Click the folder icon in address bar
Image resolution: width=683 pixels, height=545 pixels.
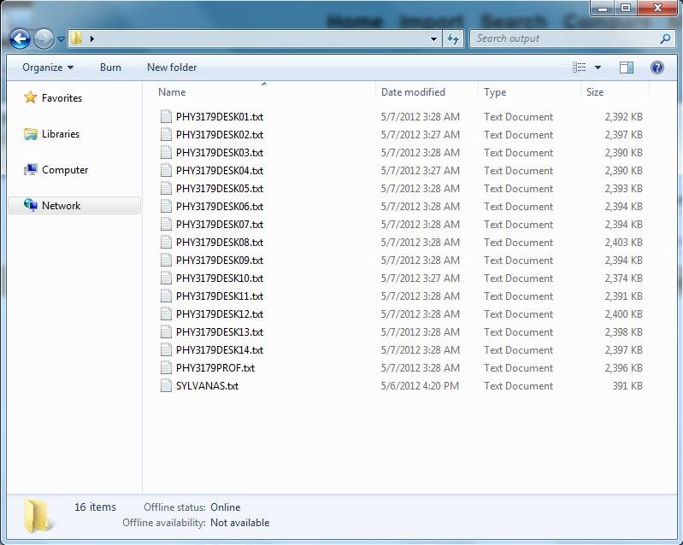pos(76,38)
